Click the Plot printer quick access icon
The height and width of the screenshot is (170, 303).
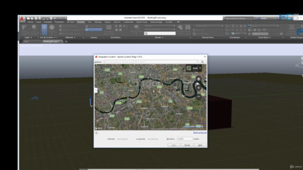(51, 18)
